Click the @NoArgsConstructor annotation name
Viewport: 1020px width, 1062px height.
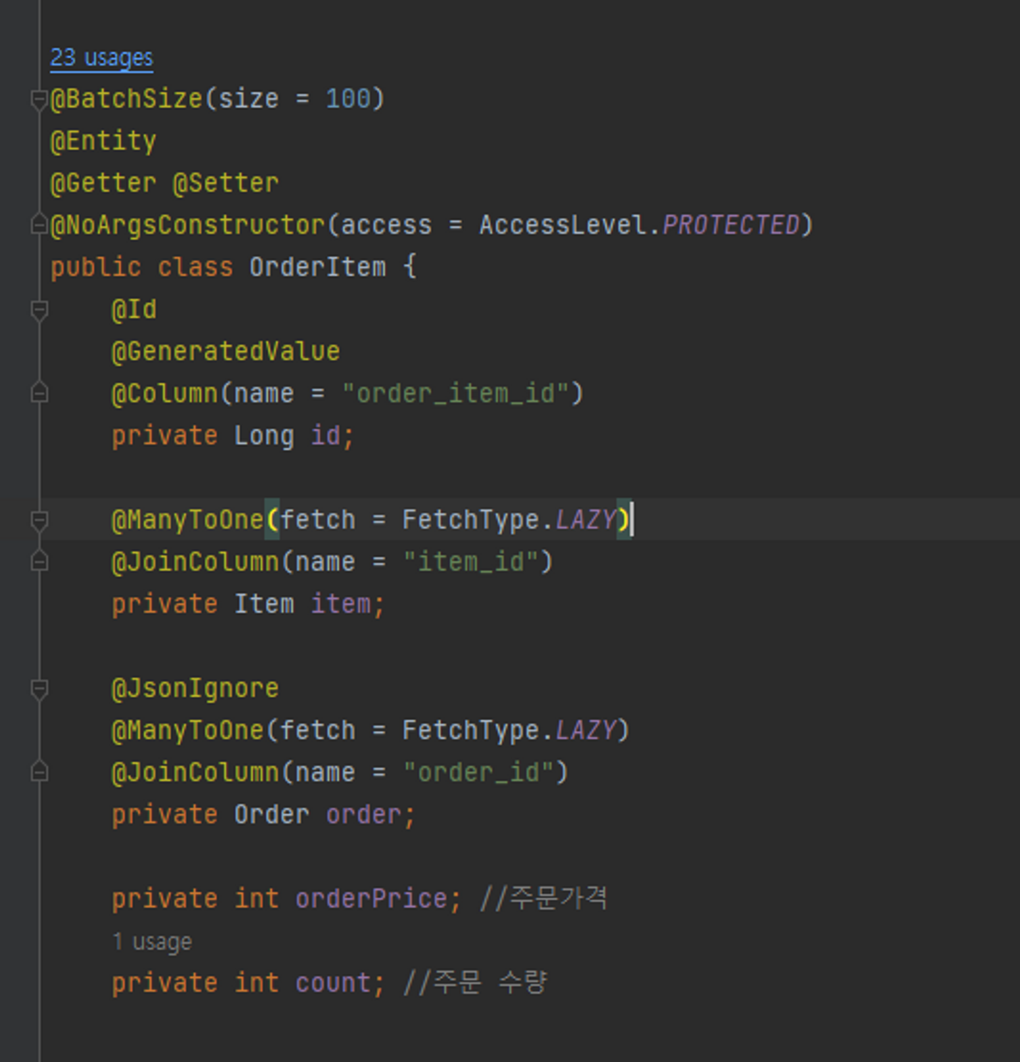188,225
